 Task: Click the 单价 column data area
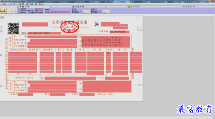click(81, 62)
